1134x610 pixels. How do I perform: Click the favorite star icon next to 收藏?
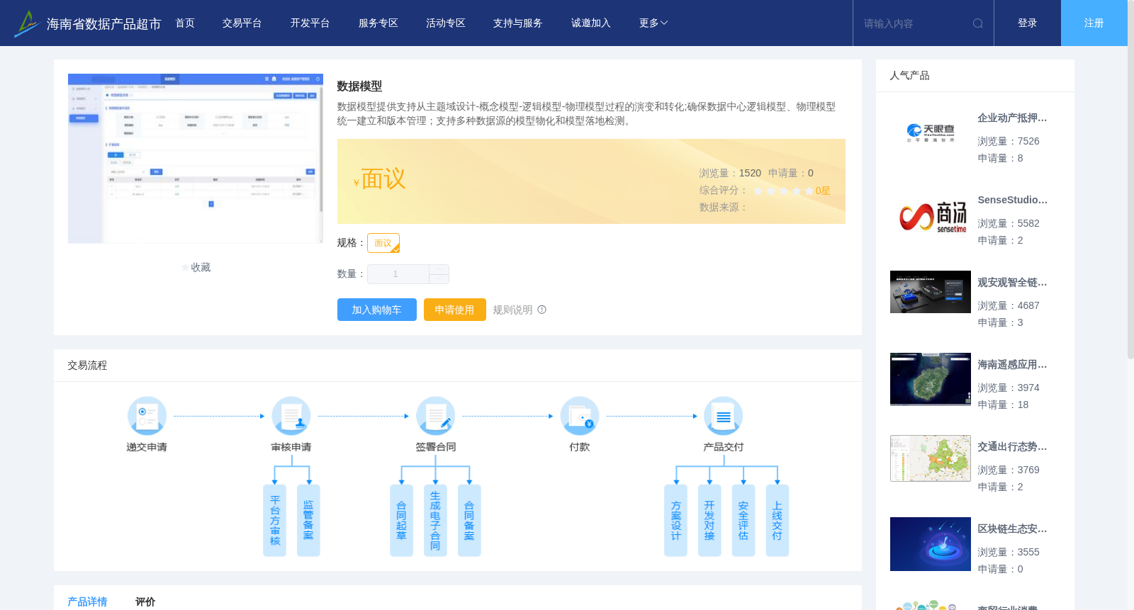click(x=185, y=268)
